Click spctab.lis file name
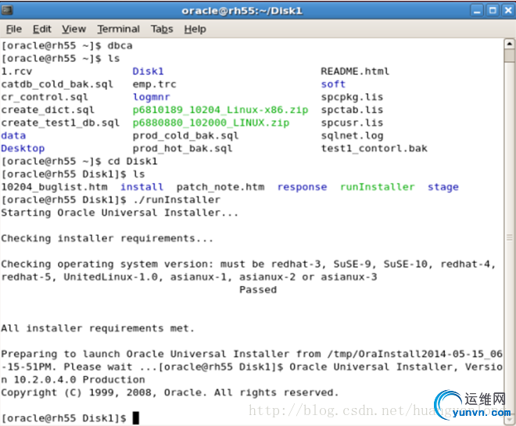Image resolution: width=516 pixels, height=426 pixels. point(352,110)
